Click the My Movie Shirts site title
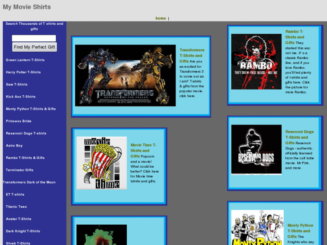This screenshot has height=245, width=327. [x=27, y=7]
